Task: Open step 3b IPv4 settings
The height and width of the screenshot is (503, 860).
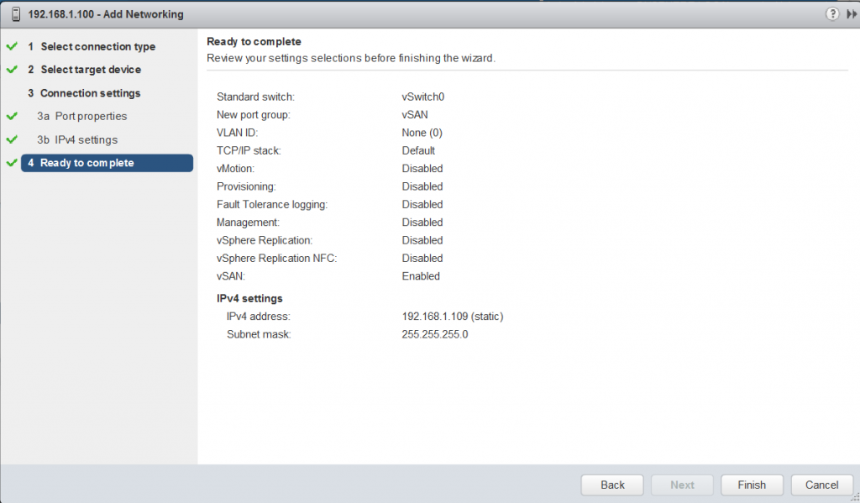Action: [x=77, y=140]
